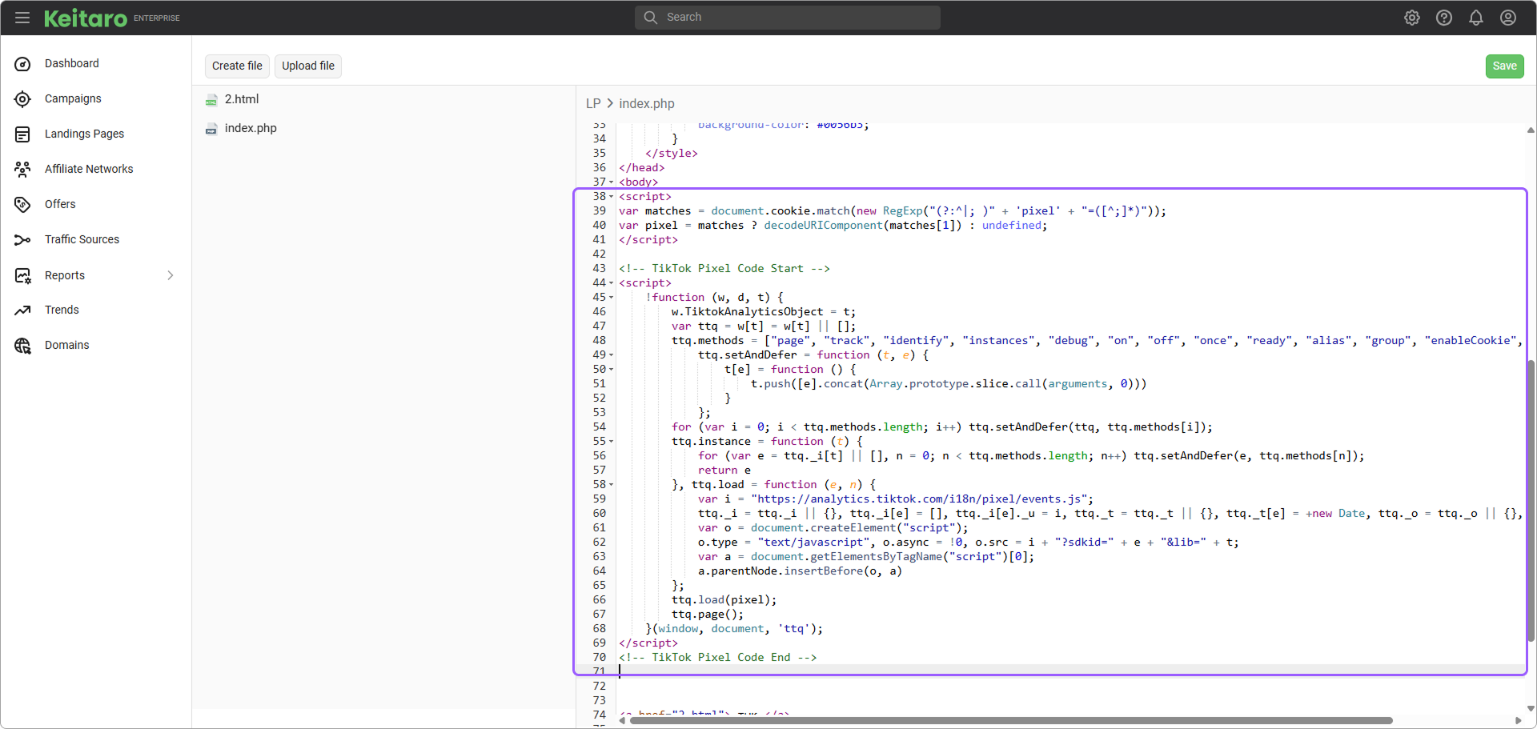Save the file with Save button
Screen dimensions: 1537x729
pos(1504,66)
